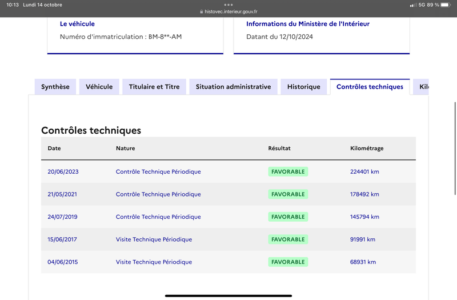Click the Contrôles techniques section heading

[x=91, y=130]
